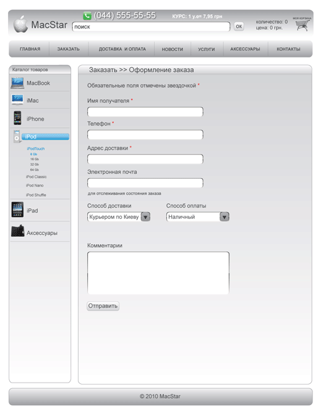Open the delivery method dropdown arrow
This screenshot has width=318, height=416.
pyautogui.click(x=145, y=217)
